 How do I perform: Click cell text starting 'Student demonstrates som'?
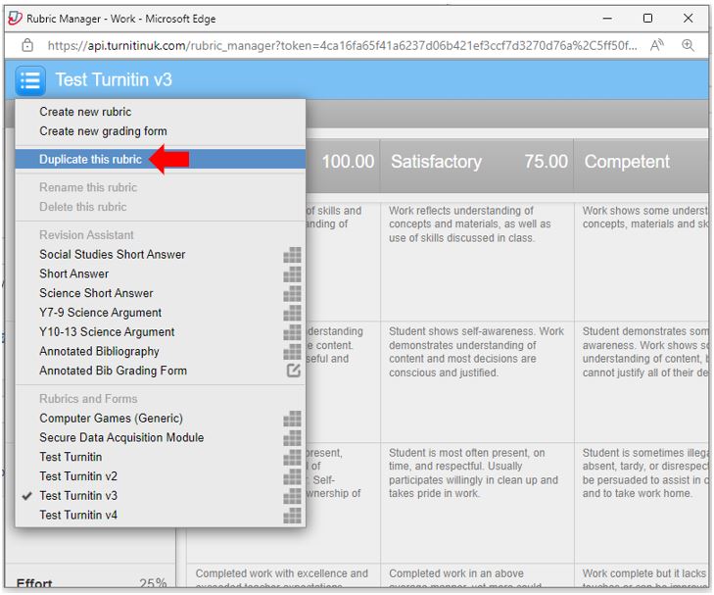[x=645, y=352]
